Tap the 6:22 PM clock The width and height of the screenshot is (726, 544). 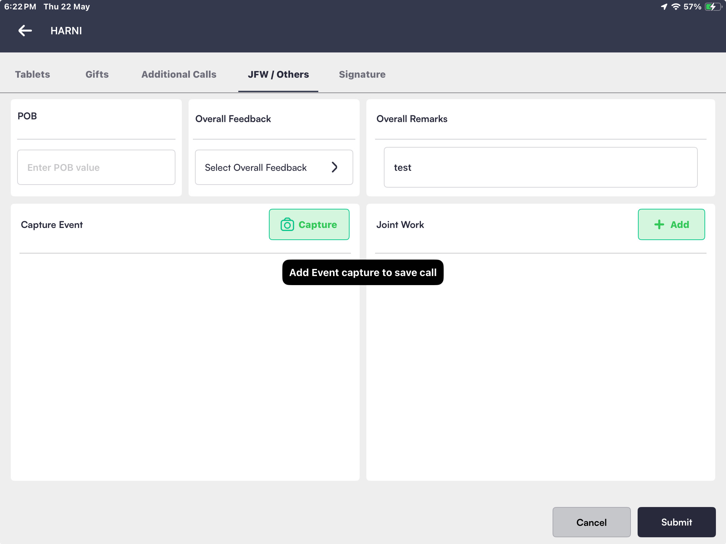click(20, 7)
